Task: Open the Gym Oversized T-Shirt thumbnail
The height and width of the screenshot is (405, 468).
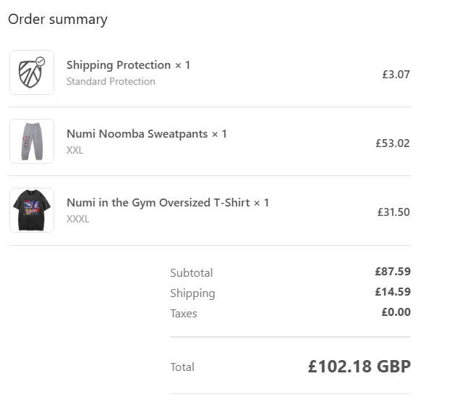Action: [32, 210]
